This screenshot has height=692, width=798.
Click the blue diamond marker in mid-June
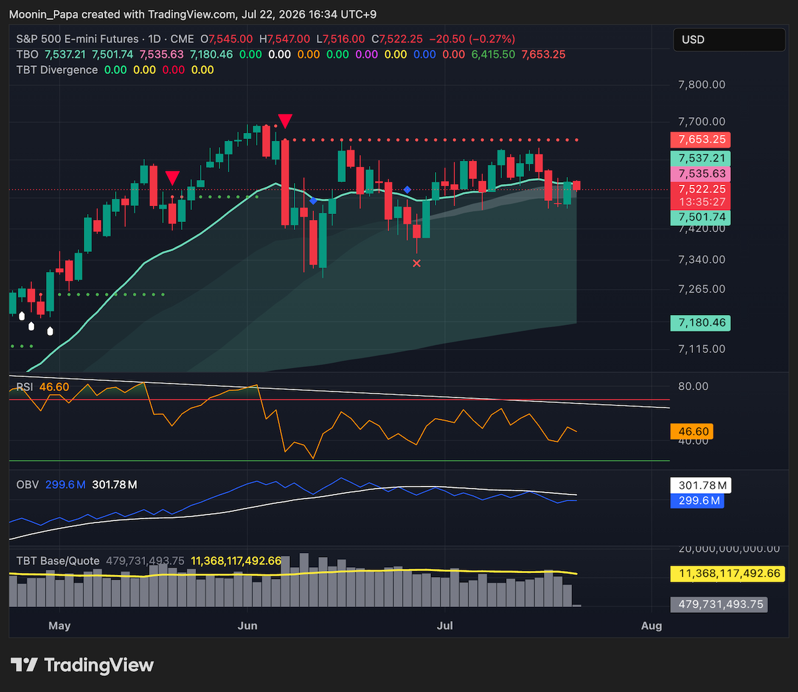coord(313,201)
